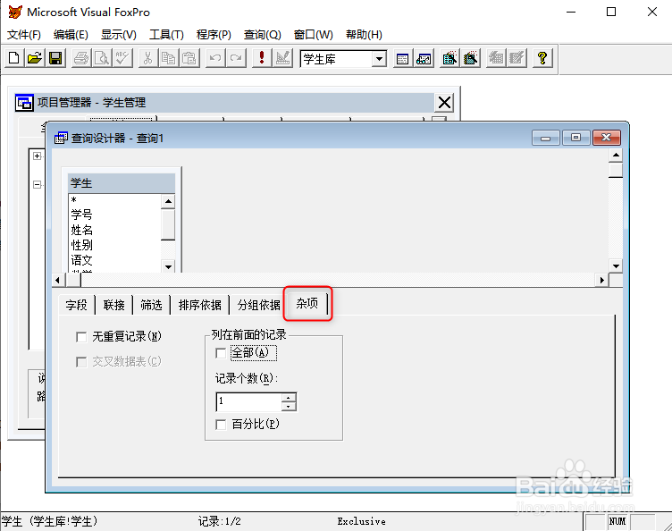Click the Query Designer horizontal scroll right arrow
Screen dimensions: 672x531
coord(602,281)
